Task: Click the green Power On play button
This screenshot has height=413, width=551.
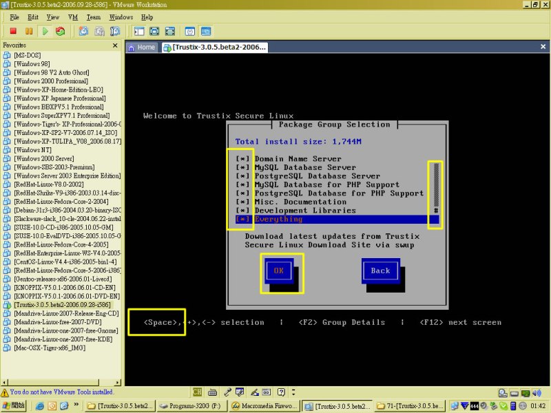Action: [x=45, y=31]
